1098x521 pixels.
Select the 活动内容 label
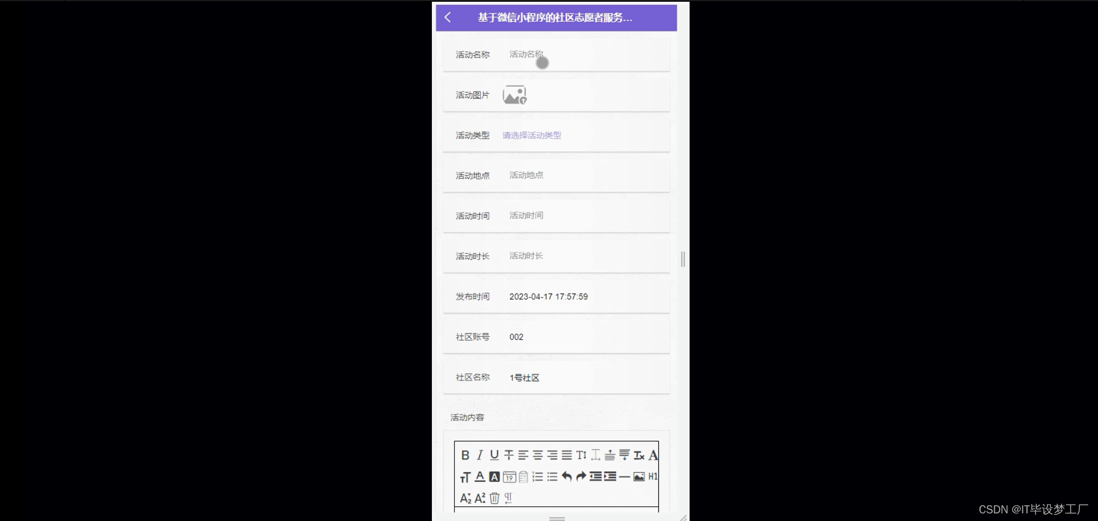pos(467,417)
